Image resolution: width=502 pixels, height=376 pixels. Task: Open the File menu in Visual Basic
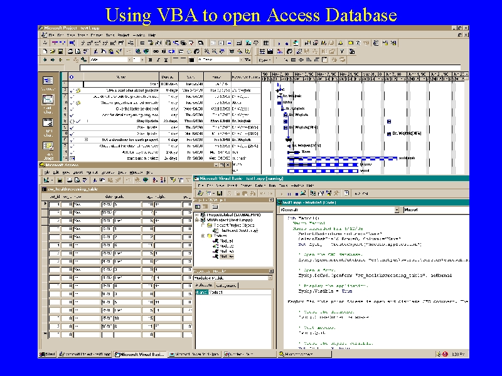(x=201, y=185)
